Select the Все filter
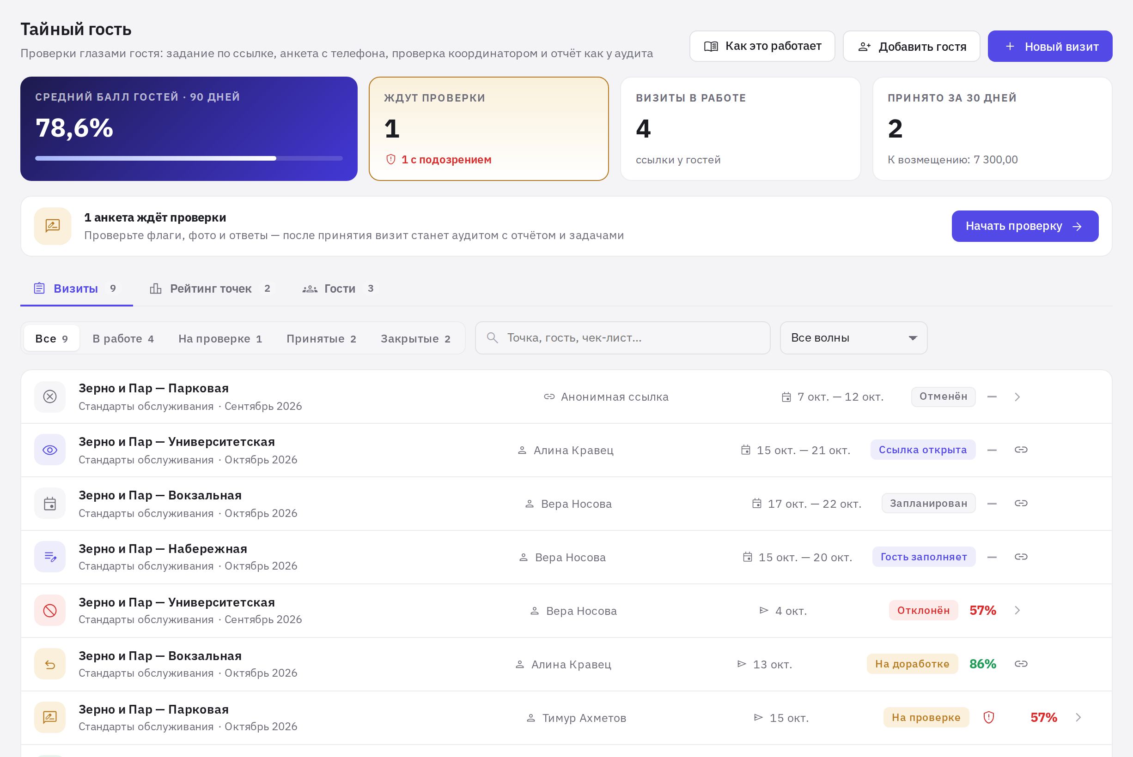Image resolution: width=1133 pixels, height=757 pixels. (x=52, y=338)
